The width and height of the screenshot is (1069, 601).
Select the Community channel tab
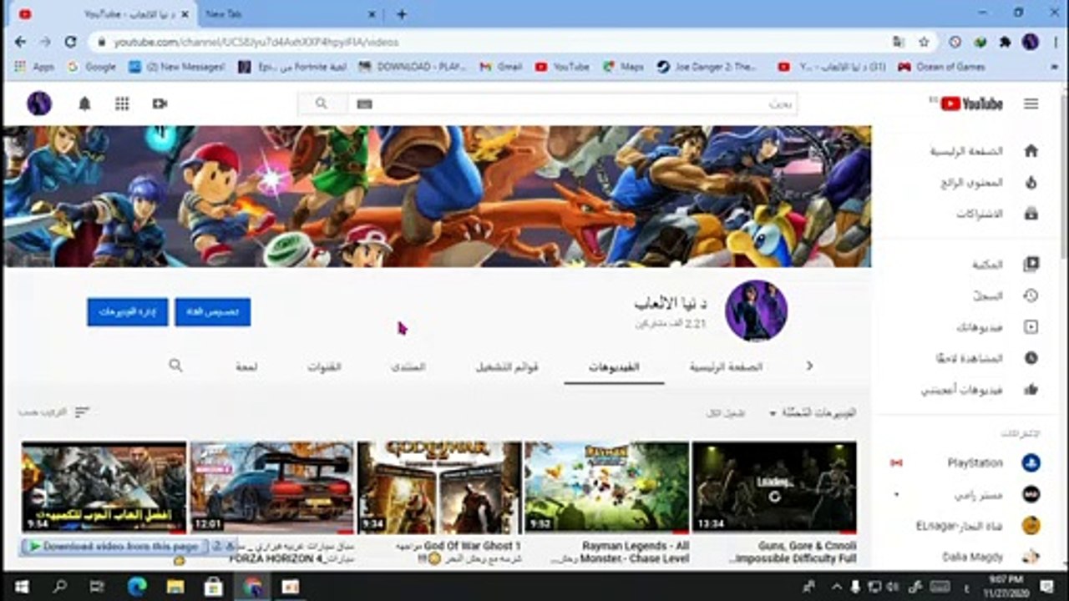[x=408, y=366]
